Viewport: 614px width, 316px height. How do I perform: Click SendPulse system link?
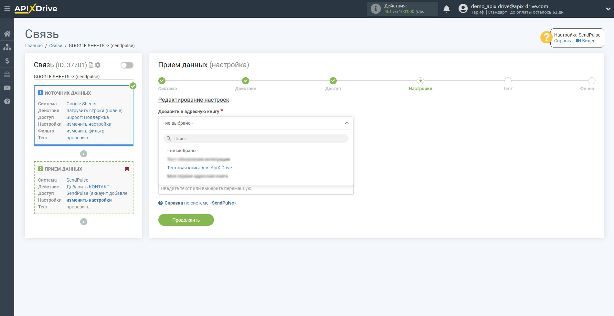77,180
